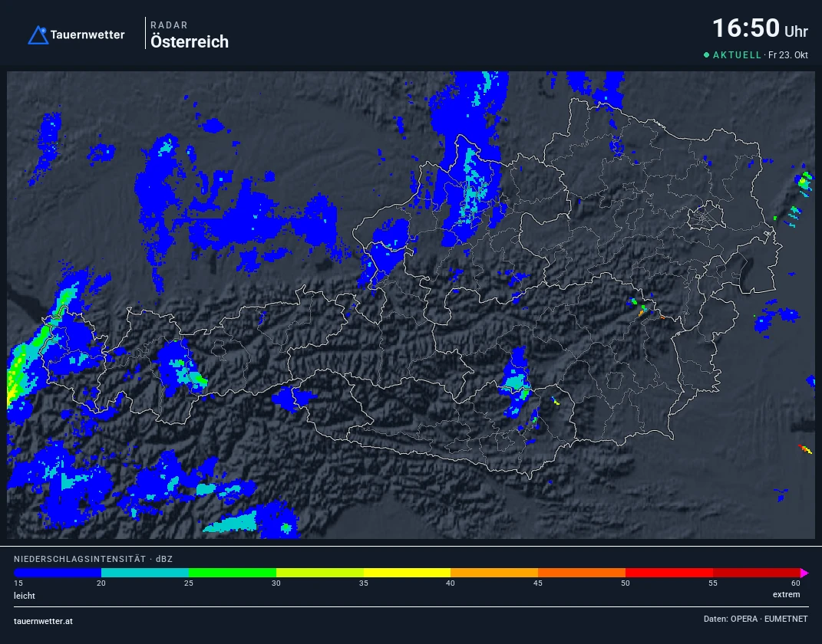Click the green 25–30 dBZ legend segment
822x644 pixels.
tap(233, 573)
